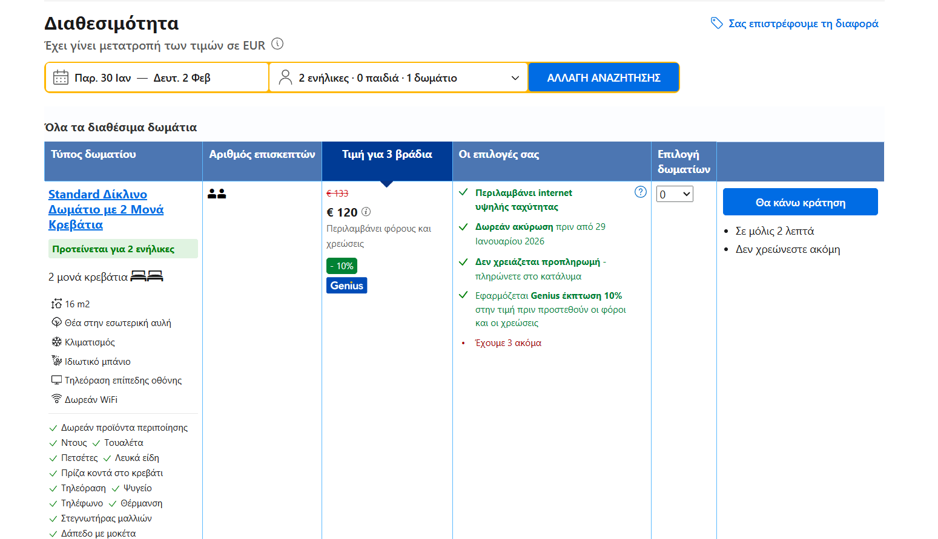Click the green -10% discount badge
Screen dimensions: 938x539
tap(342, 266)
